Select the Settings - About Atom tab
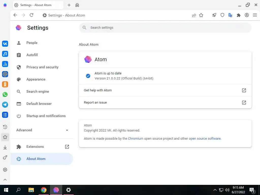 38,5
